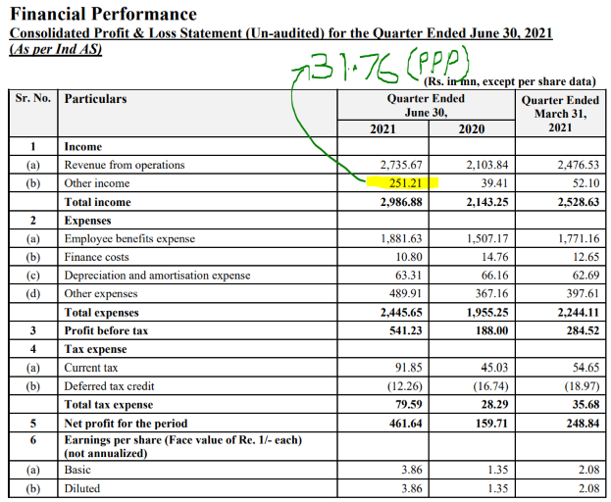611x502 pixels.
Task: Click other income value 52.10
Action: tap(586, 183)
